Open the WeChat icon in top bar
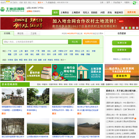The height and width of the screenshot is (139, 139). 134,3
